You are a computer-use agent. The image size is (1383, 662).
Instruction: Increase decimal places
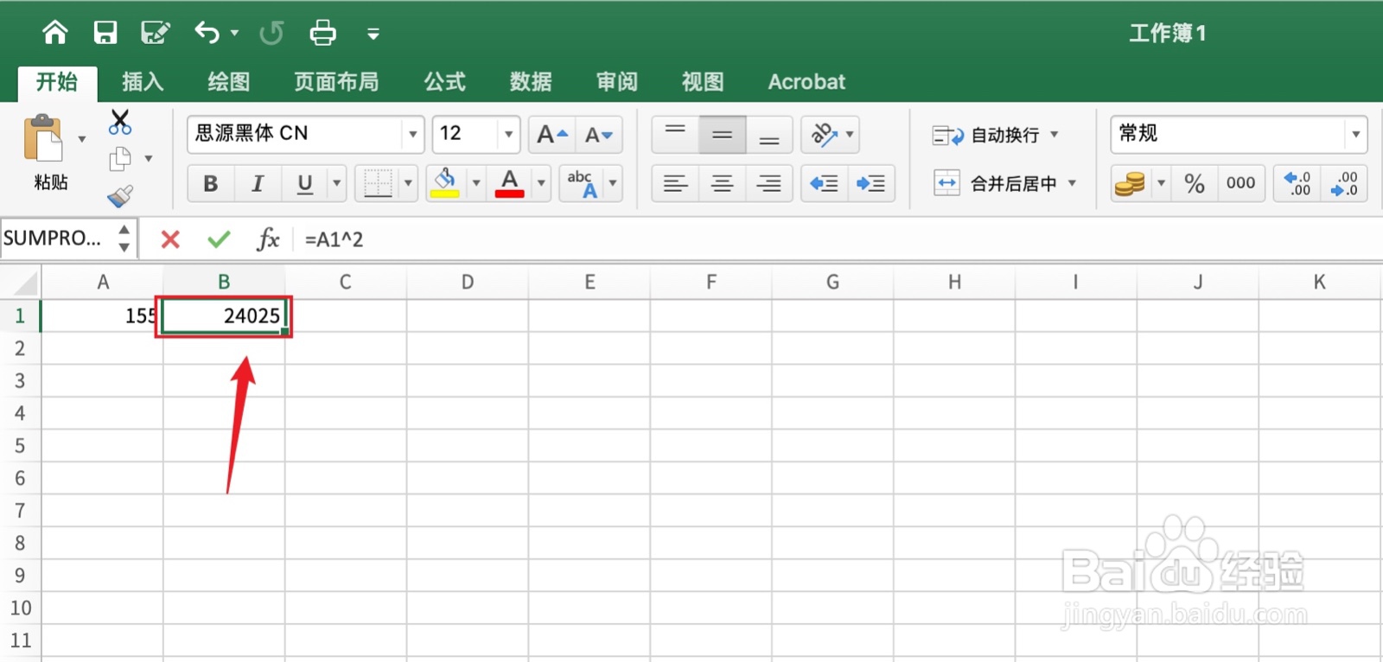(x=1297, y=183)
